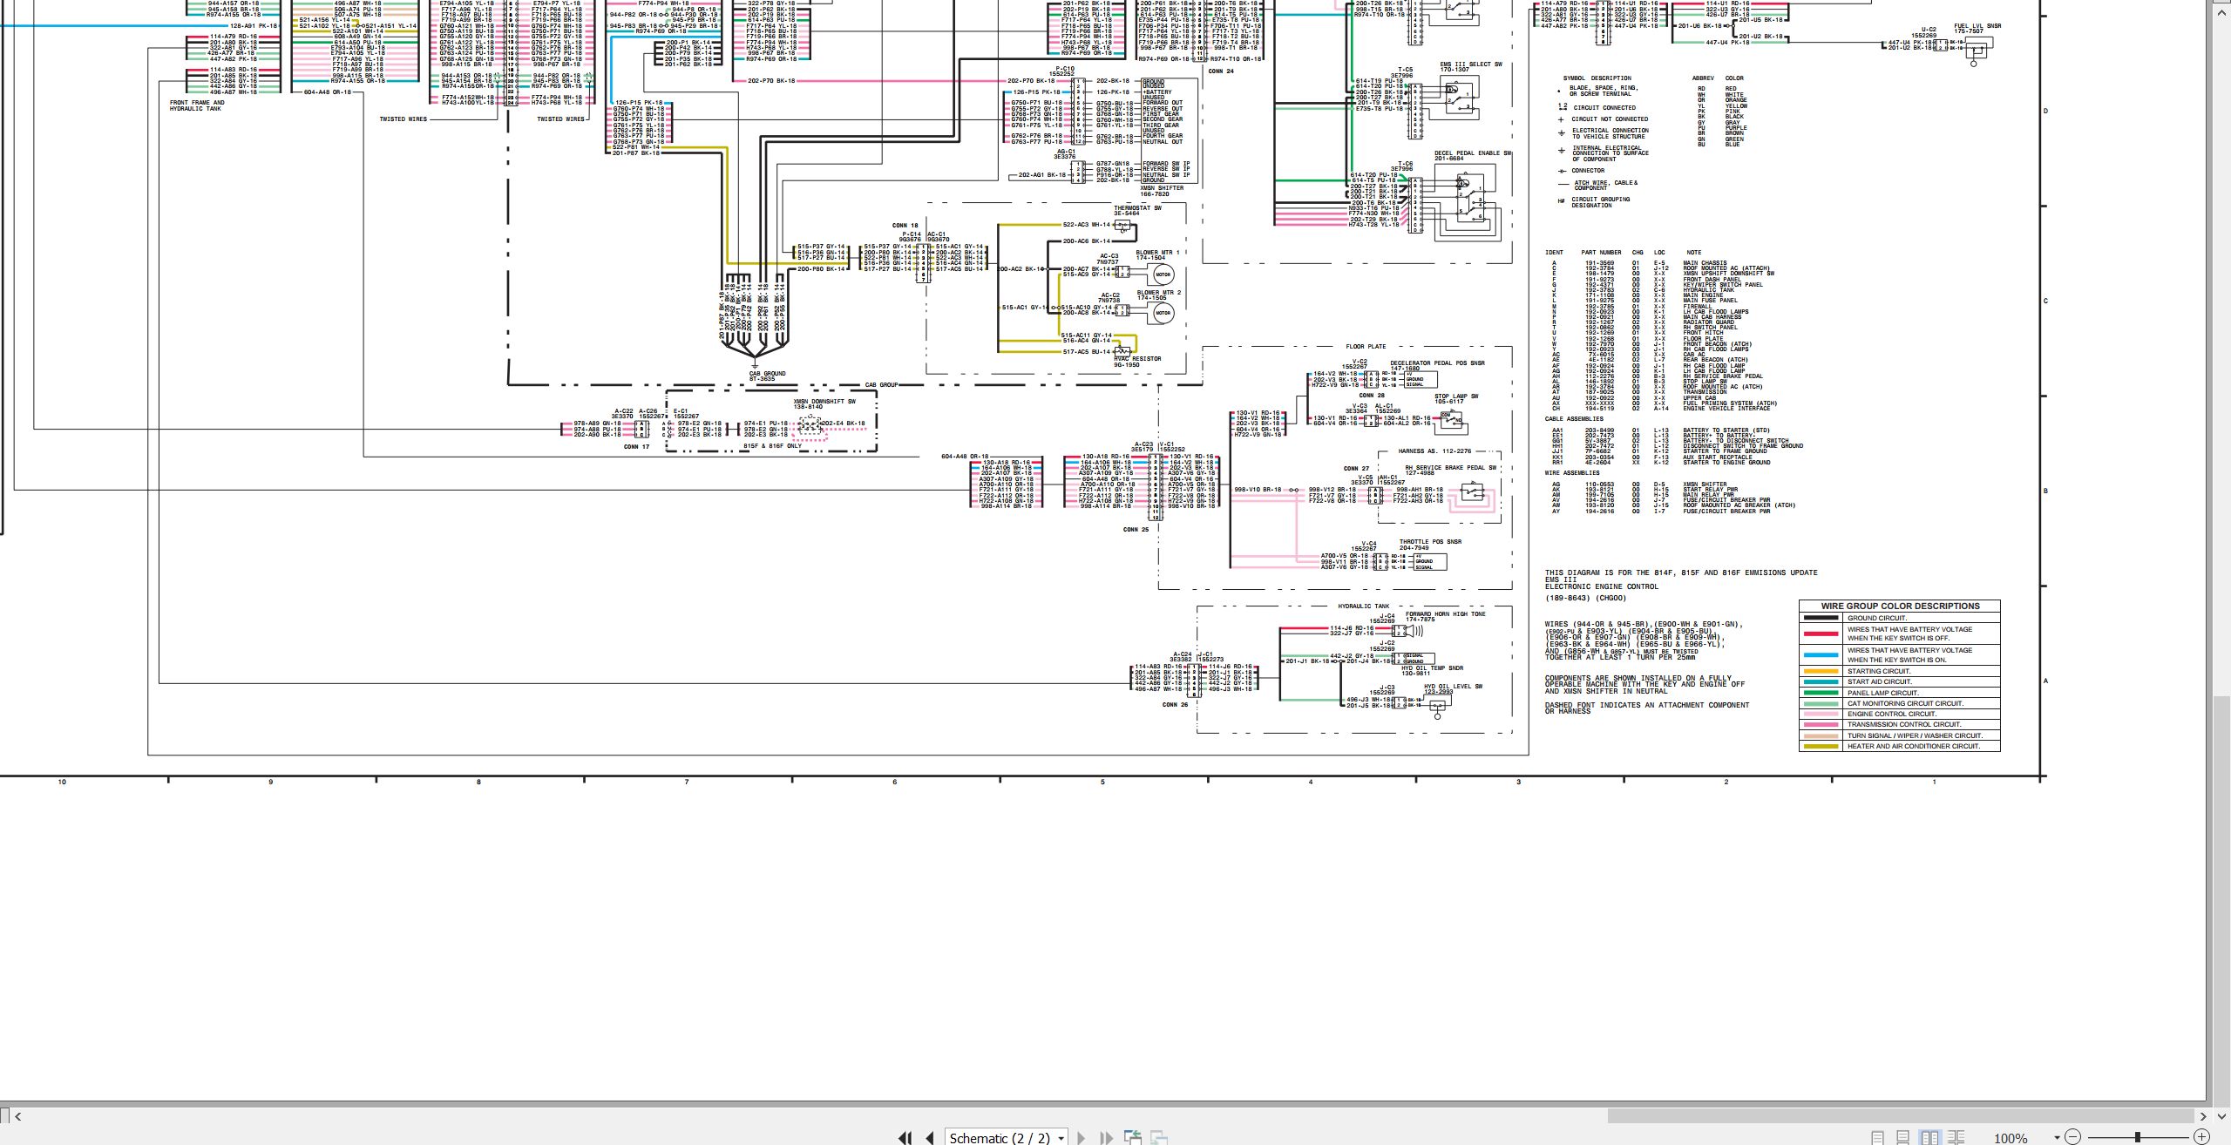Image resolution: width=2231 pixels, height=1145 pixels.
Task: Click the HVAC RESISTOR label
Action: tap(1137, 359)
